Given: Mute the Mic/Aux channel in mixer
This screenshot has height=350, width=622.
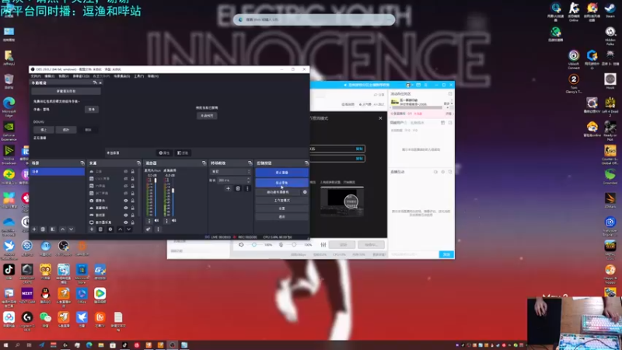Looking at the screenshot, I should (x=156, y=220).
